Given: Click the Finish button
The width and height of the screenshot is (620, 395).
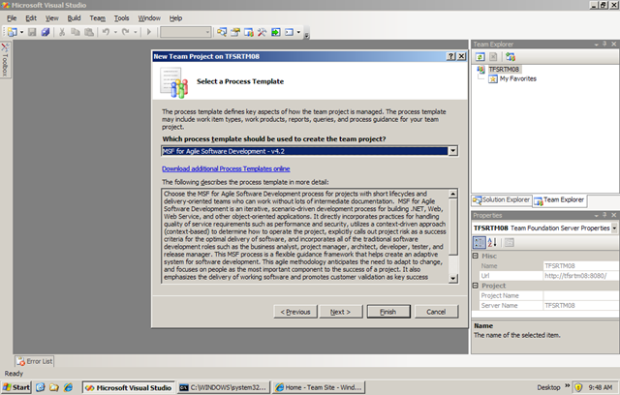Looking at the screenshot, I should pos(387,312).
